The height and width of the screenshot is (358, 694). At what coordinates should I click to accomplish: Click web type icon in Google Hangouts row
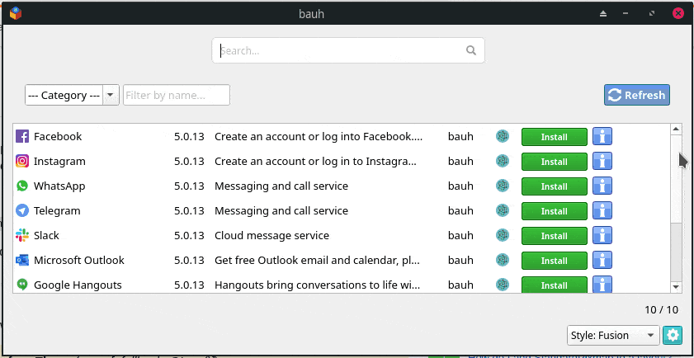503,285
